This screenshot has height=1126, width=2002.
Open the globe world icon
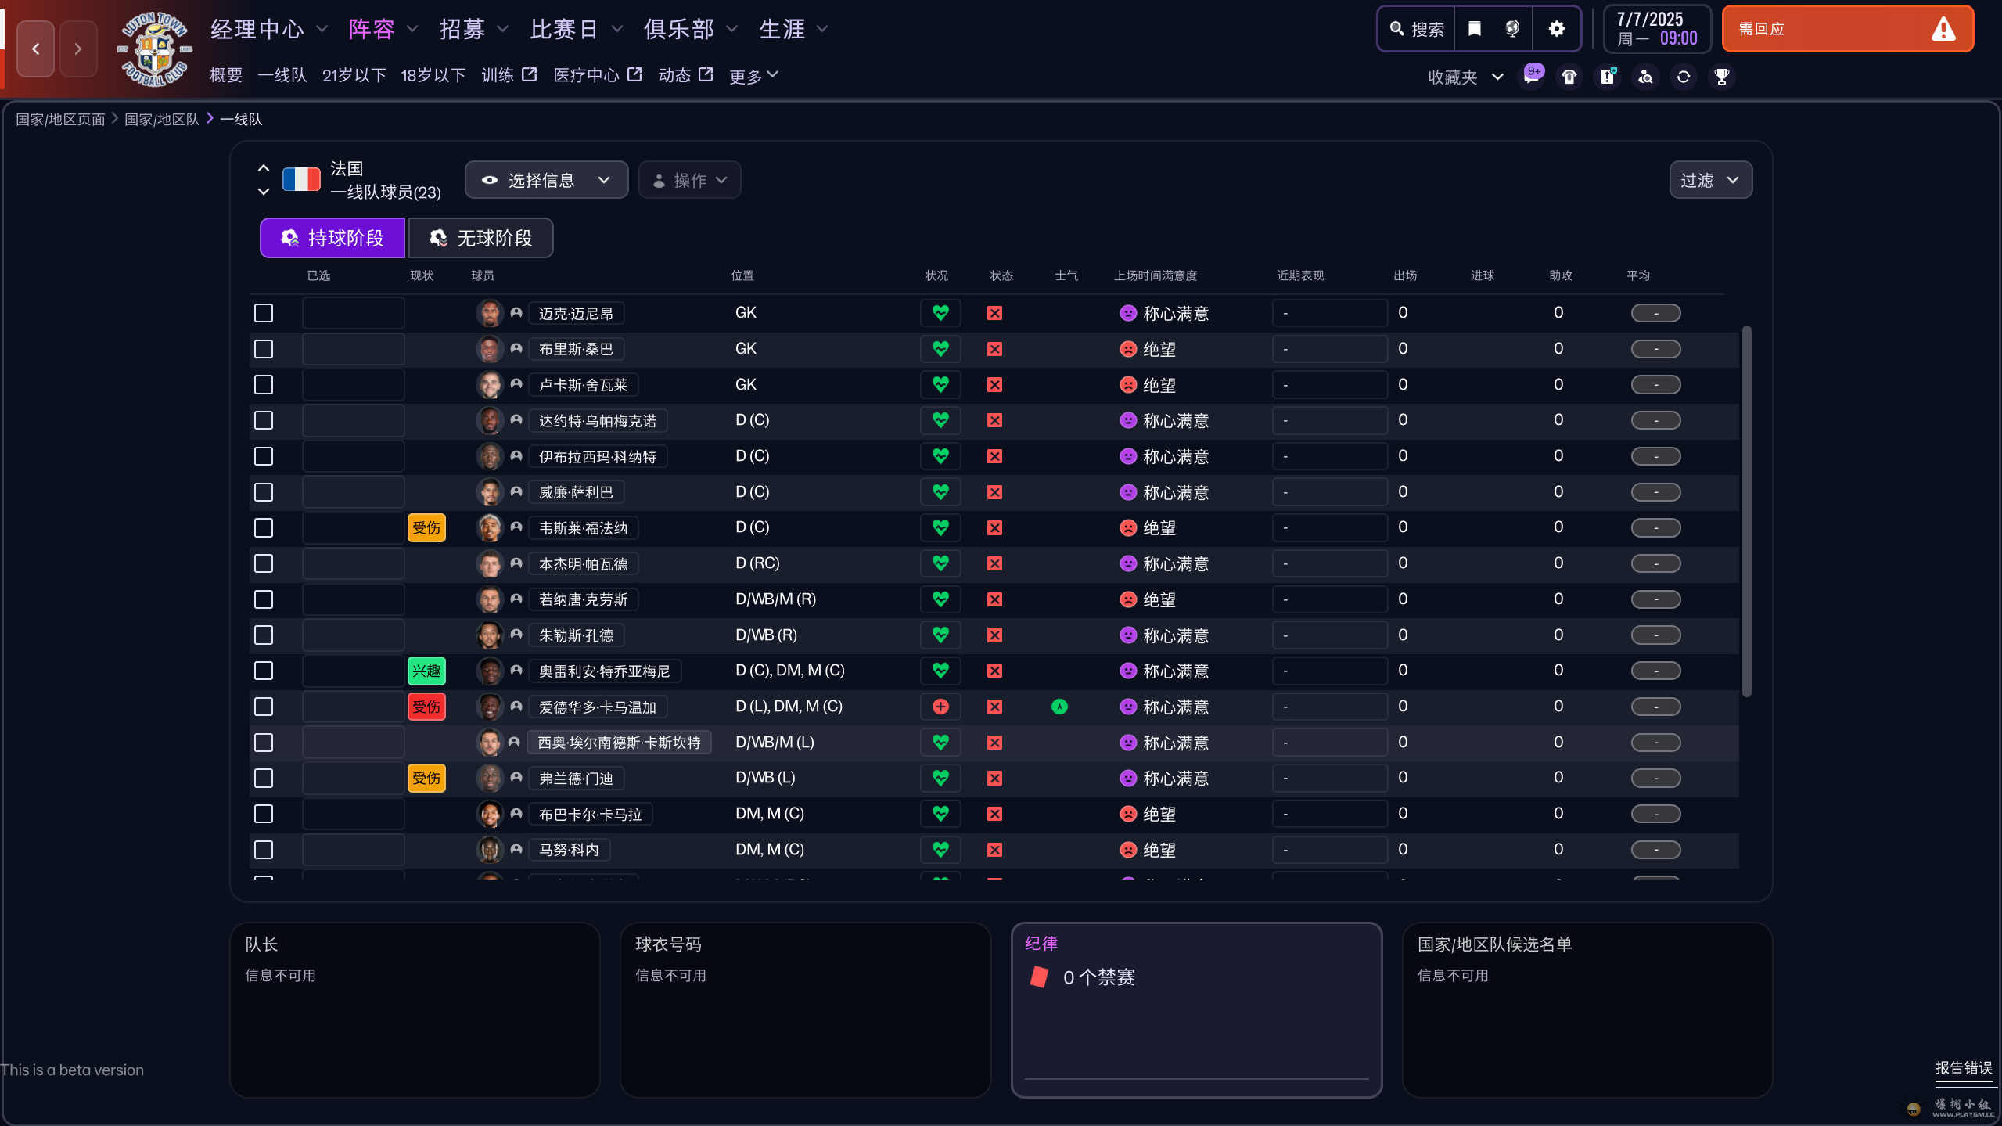[x=1512, y=29]
